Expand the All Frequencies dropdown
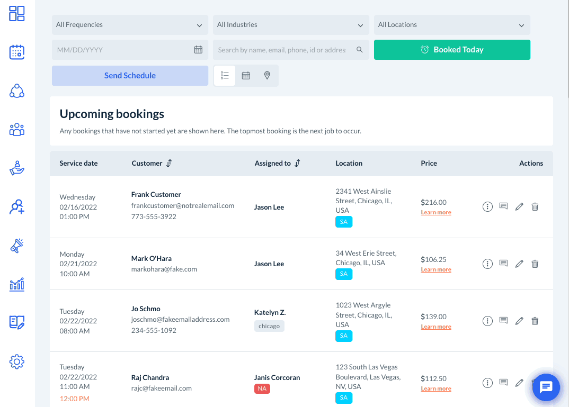The width and height of the screenshot is (569, 407). [x=130, y=25]
